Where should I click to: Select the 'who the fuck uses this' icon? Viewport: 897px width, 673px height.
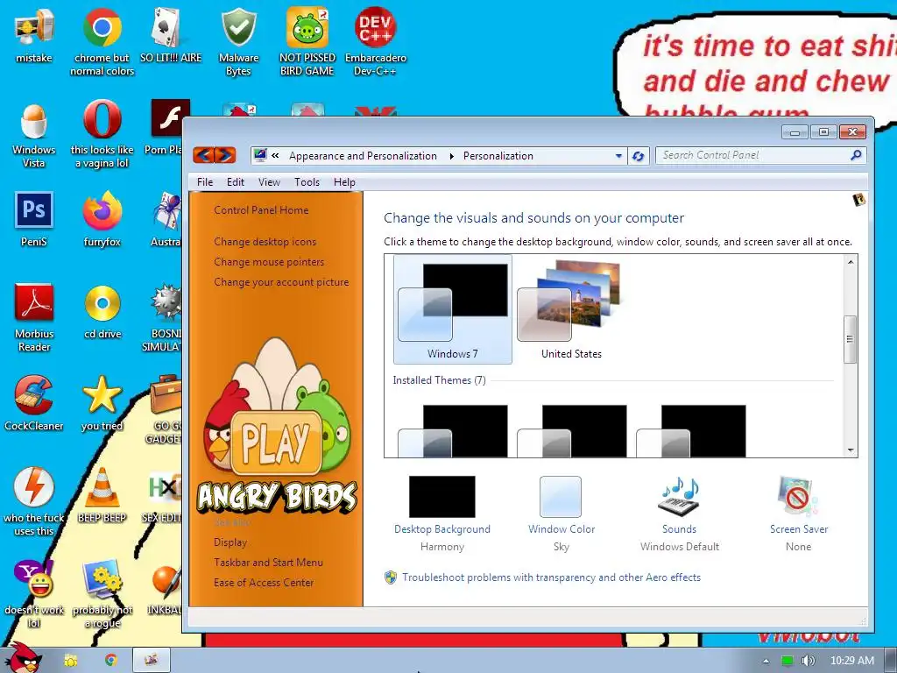point(34,502)
